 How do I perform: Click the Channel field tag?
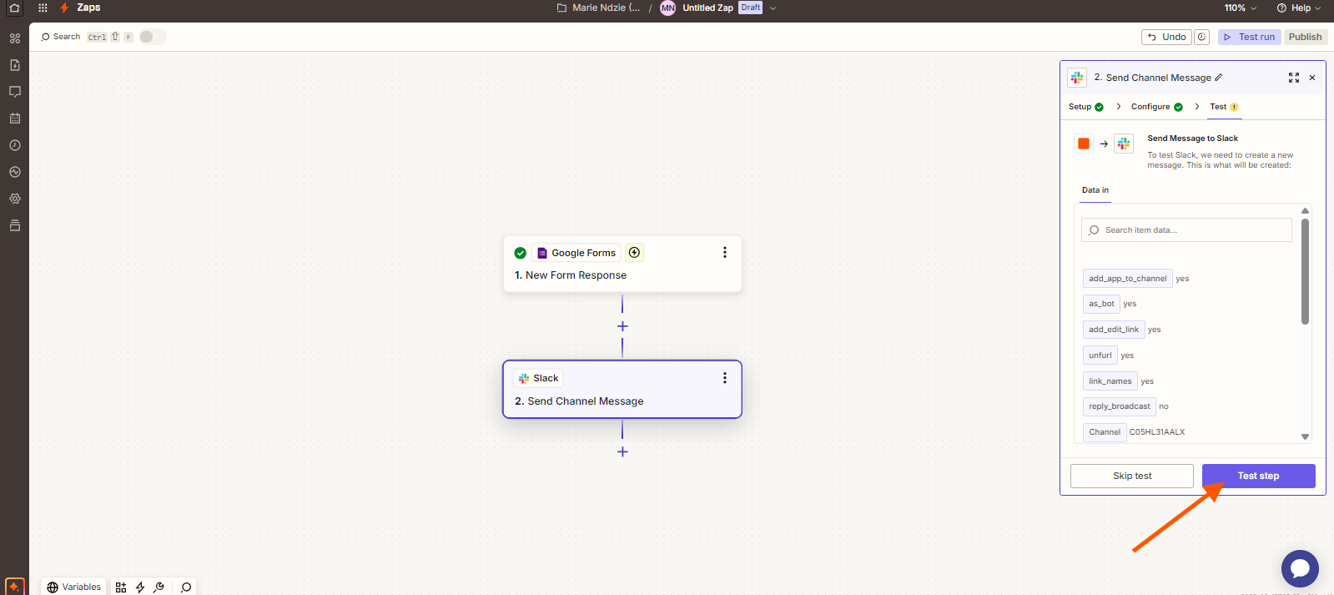(1105, 432)
